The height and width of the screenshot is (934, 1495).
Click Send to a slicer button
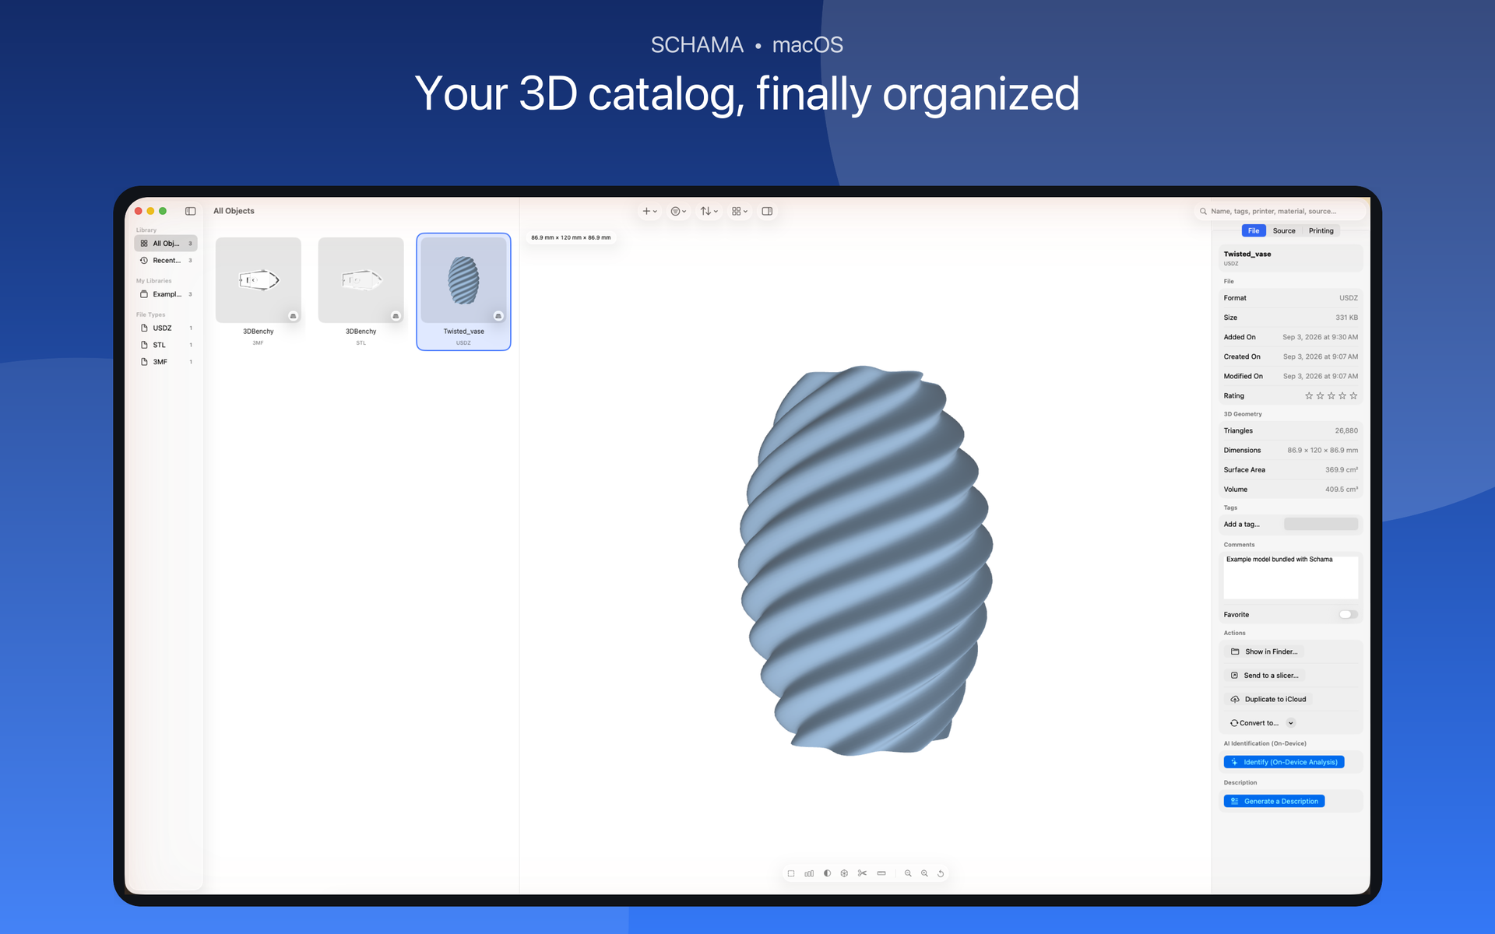click(1265, 676)
